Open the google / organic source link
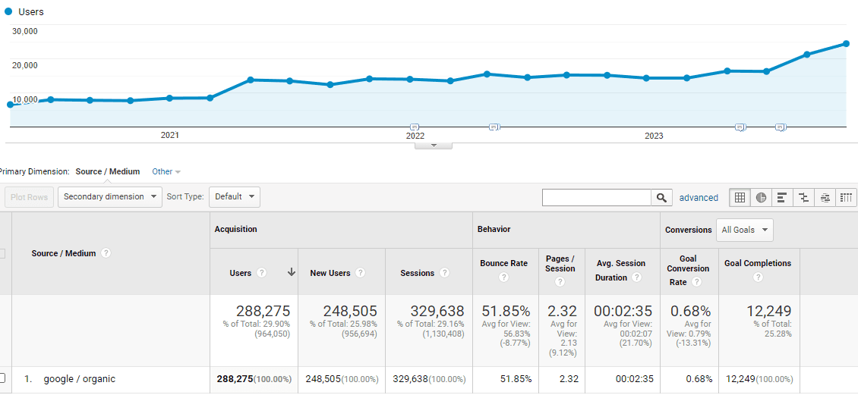Screen dimensions: 858x395 click(79, 379)
